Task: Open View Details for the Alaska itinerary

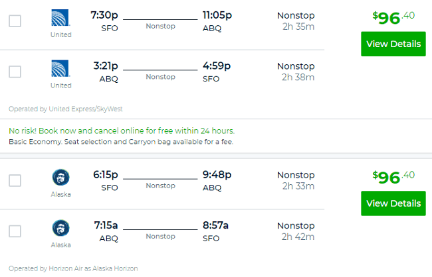Action: [x=393, y=203]
